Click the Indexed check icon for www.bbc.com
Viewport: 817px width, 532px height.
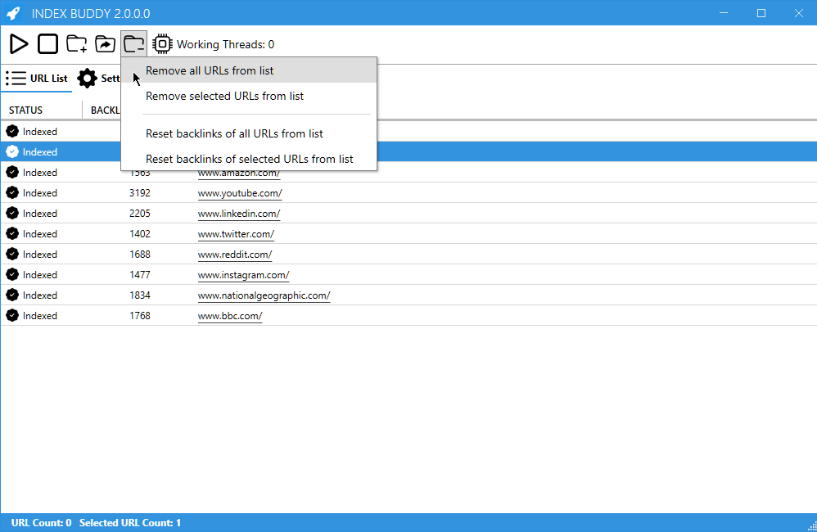[x=11, y=315]
